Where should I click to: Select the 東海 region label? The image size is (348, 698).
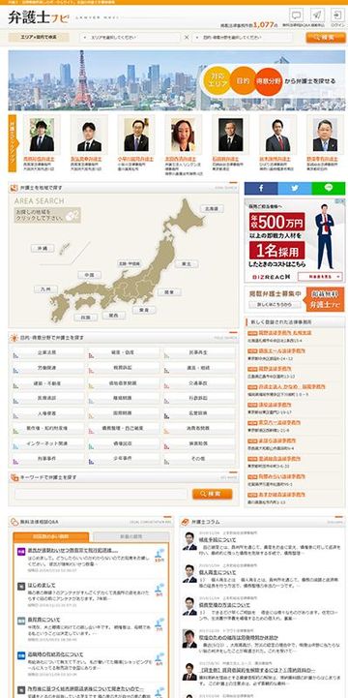point(144,310)
